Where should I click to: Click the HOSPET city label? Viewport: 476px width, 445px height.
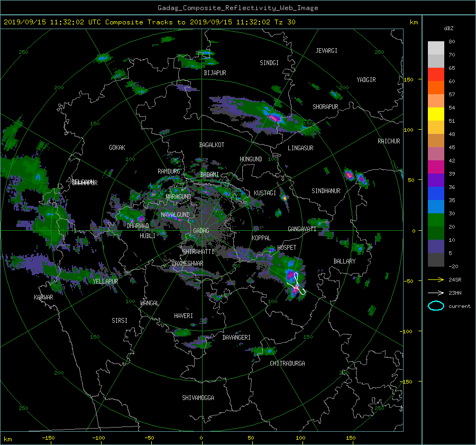click(287, 248)
